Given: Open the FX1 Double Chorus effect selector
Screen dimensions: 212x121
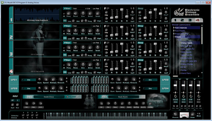Looking at the screenshot, I should pos(49,97).
